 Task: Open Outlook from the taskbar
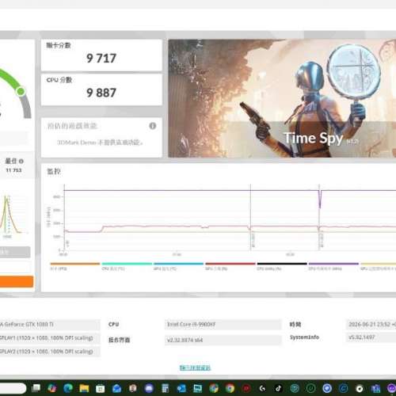pyautogui.click(x=181, y=388)
